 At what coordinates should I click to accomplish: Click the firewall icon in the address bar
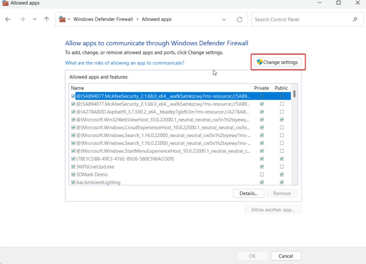62,19
